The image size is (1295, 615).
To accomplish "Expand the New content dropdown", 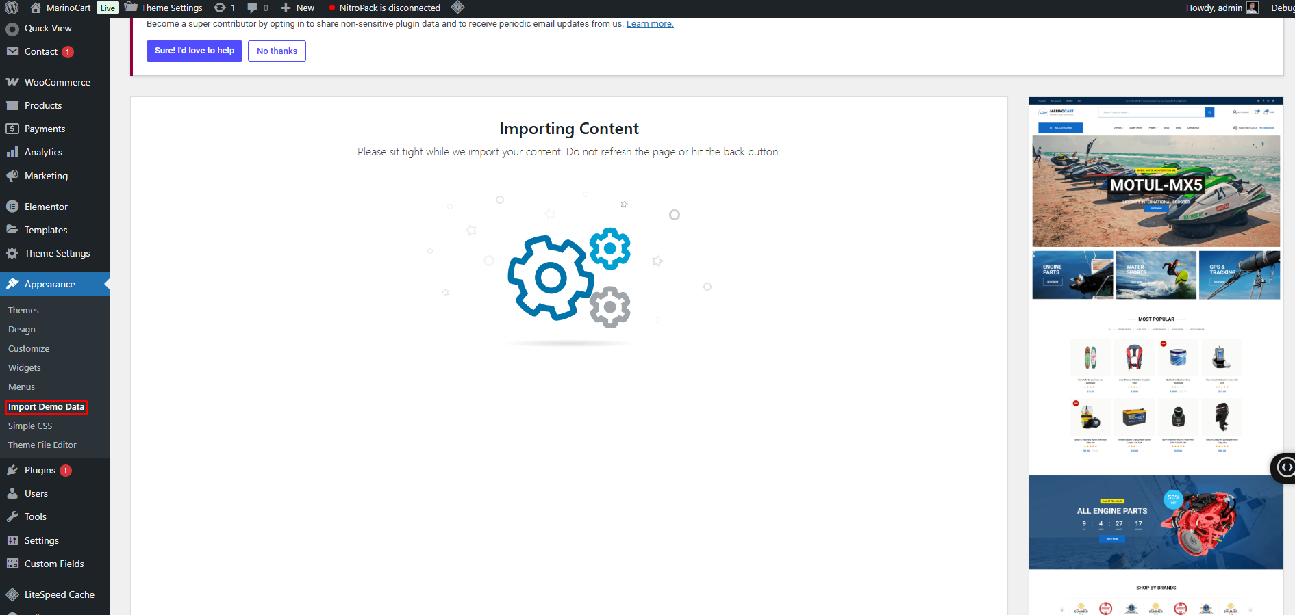I will tap(298, 8).
